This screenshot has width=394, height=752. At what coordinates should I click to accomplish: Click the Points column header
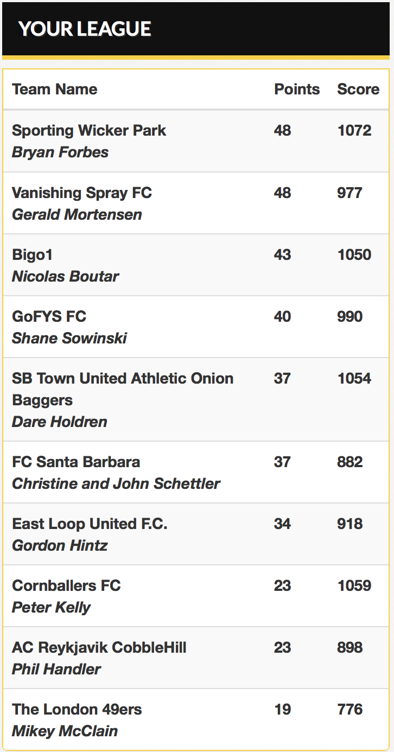click(x=297, y=90)
